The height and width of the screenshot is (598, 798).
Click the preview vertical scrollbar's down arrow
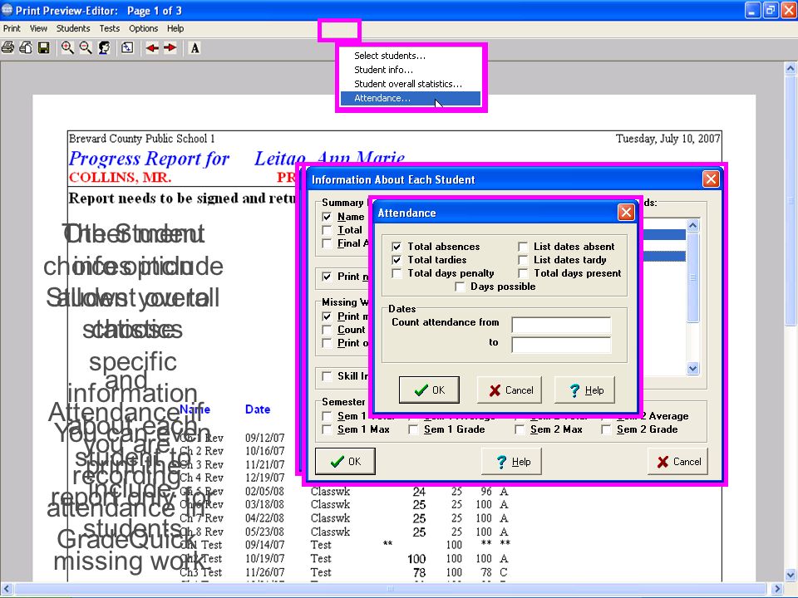click(x=791, y=575)
